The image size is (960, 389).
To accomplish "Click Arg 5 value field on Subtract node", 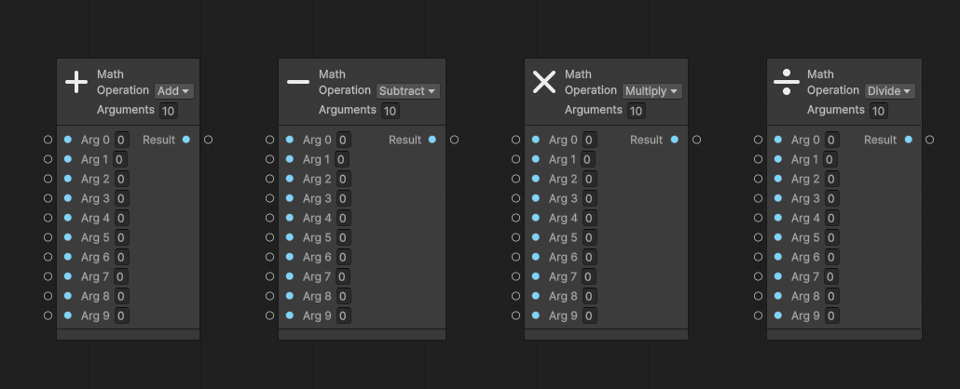I will (x=343, y=237).
